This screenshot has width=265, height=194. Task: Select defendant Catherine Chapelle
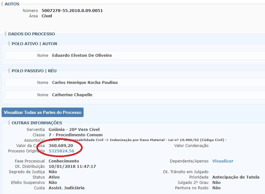(x=72, y=95)
